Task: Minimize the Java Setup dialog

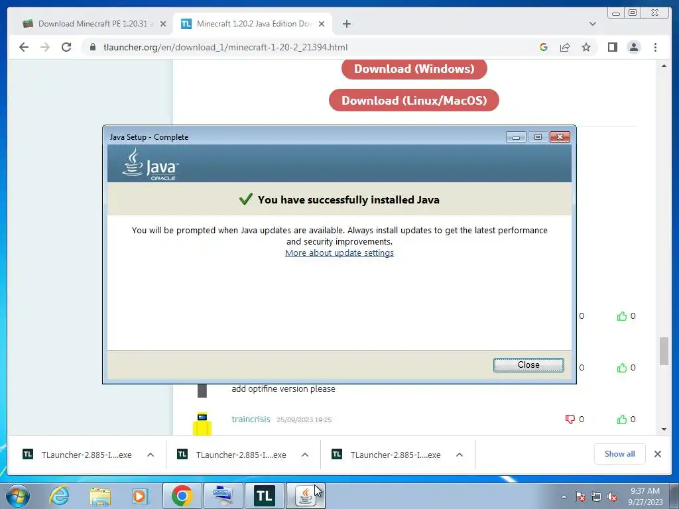Action: [516, 137]
